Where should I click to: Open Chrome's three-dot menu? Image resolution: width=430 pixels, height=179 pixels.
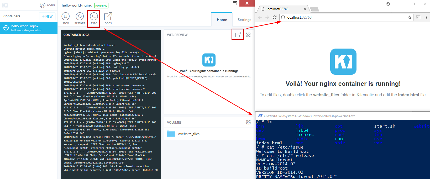(427, 17)
